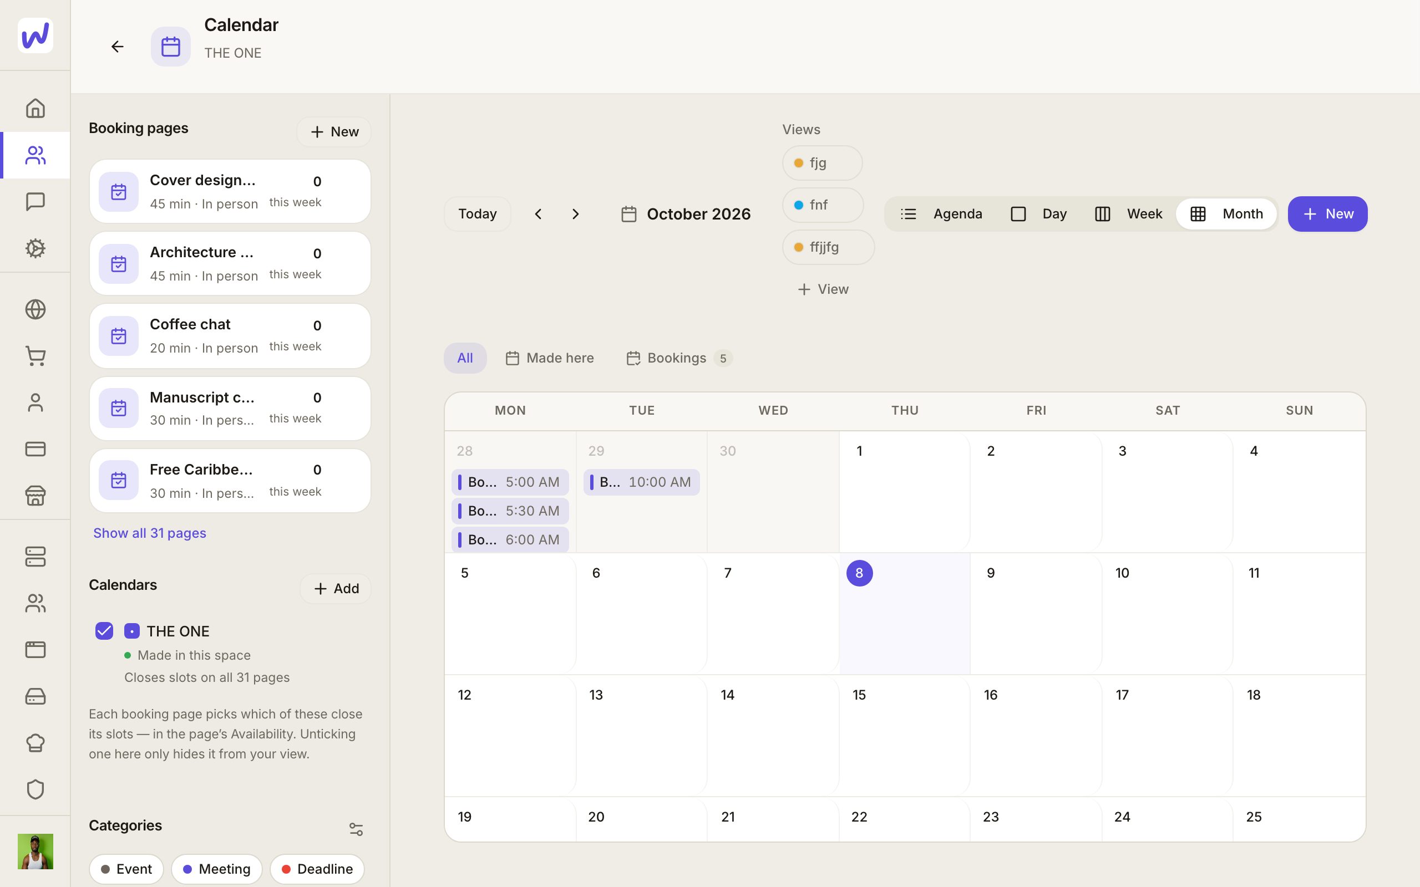Toggle the Event category chip

coord(126,869)
